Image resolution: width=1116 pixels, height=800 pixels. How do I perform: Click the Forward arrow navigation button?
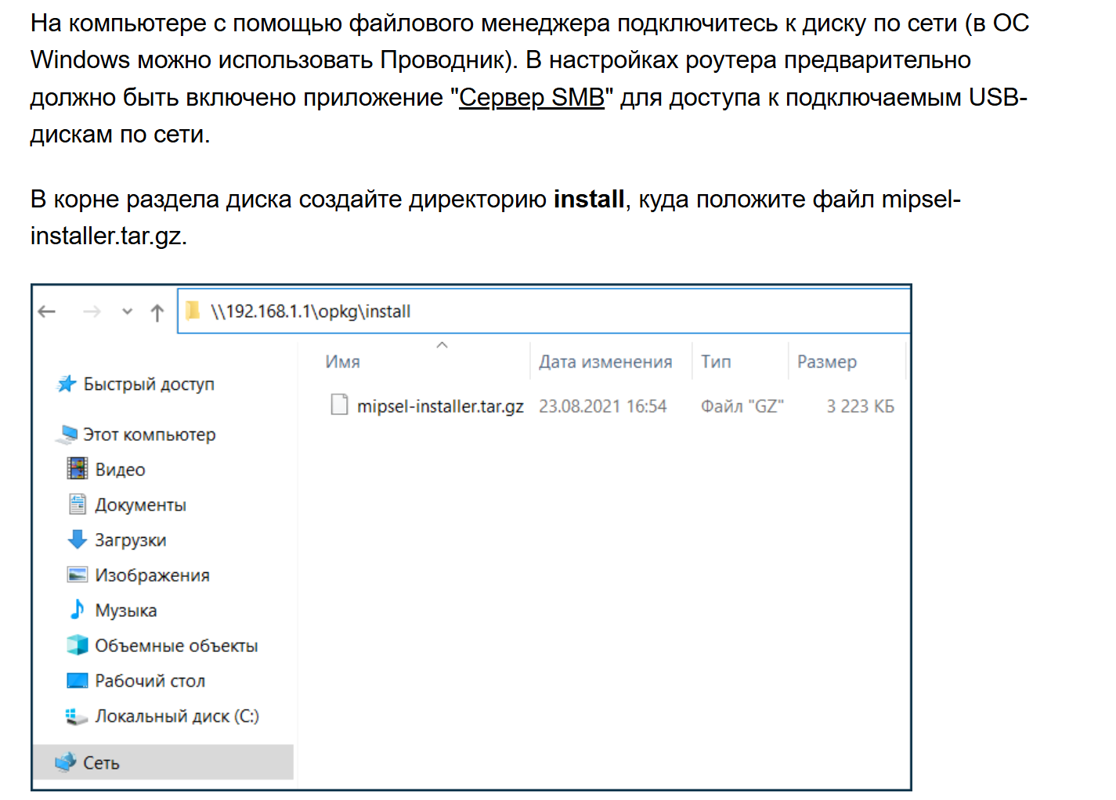pos(92,312)
